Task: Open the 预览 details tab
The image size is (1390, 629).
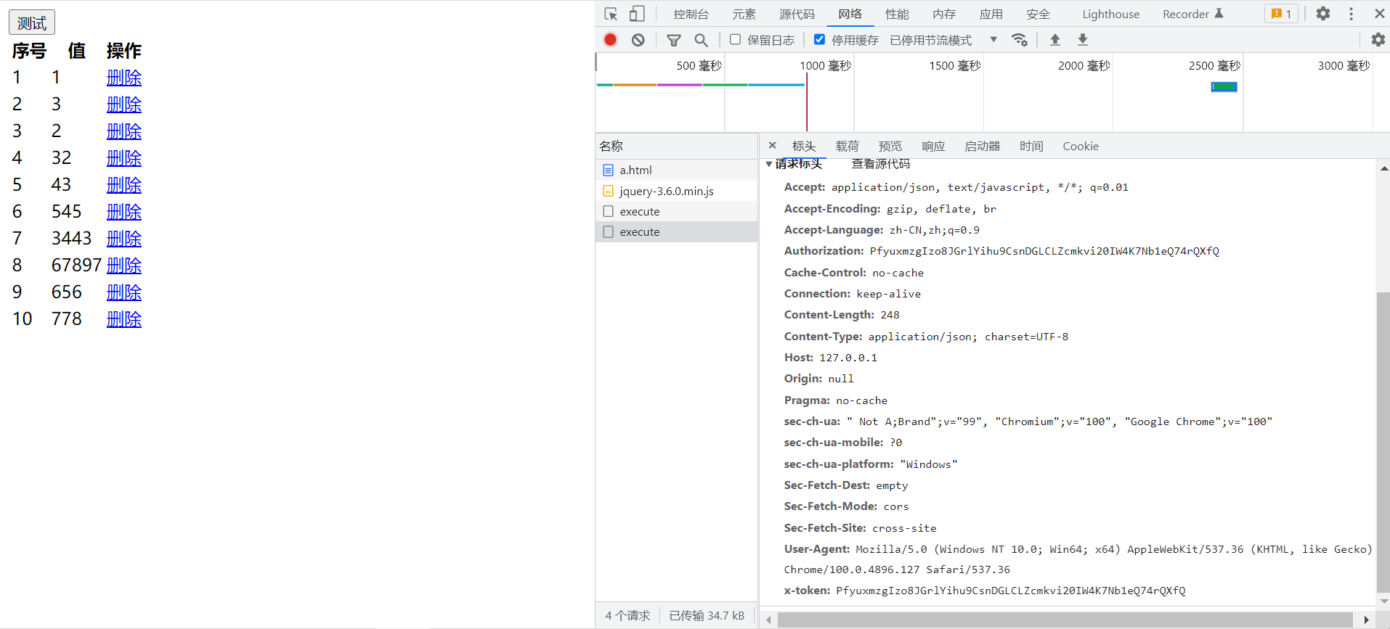Action: pos(890,146)
